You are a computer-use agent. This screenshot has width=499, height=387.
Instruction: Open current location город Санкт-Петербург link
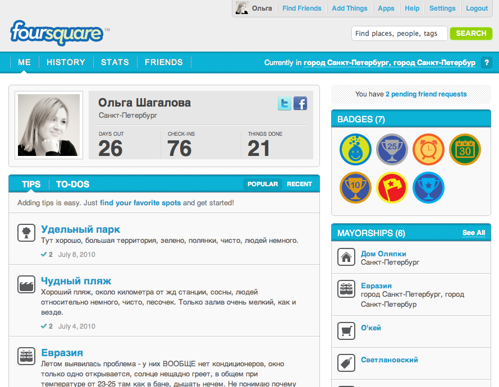pyautogui.click(x=389, y=63)
